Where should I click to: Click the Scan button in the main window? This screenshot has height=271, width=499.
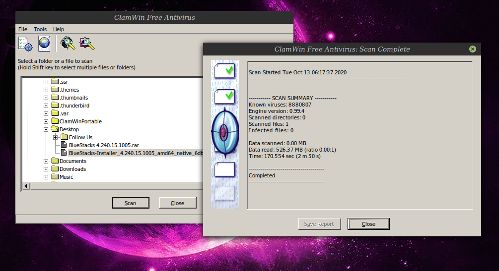click(x=131, y=203)
